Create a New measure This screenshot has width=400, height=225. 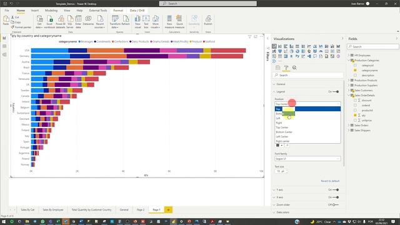(169, 22)
